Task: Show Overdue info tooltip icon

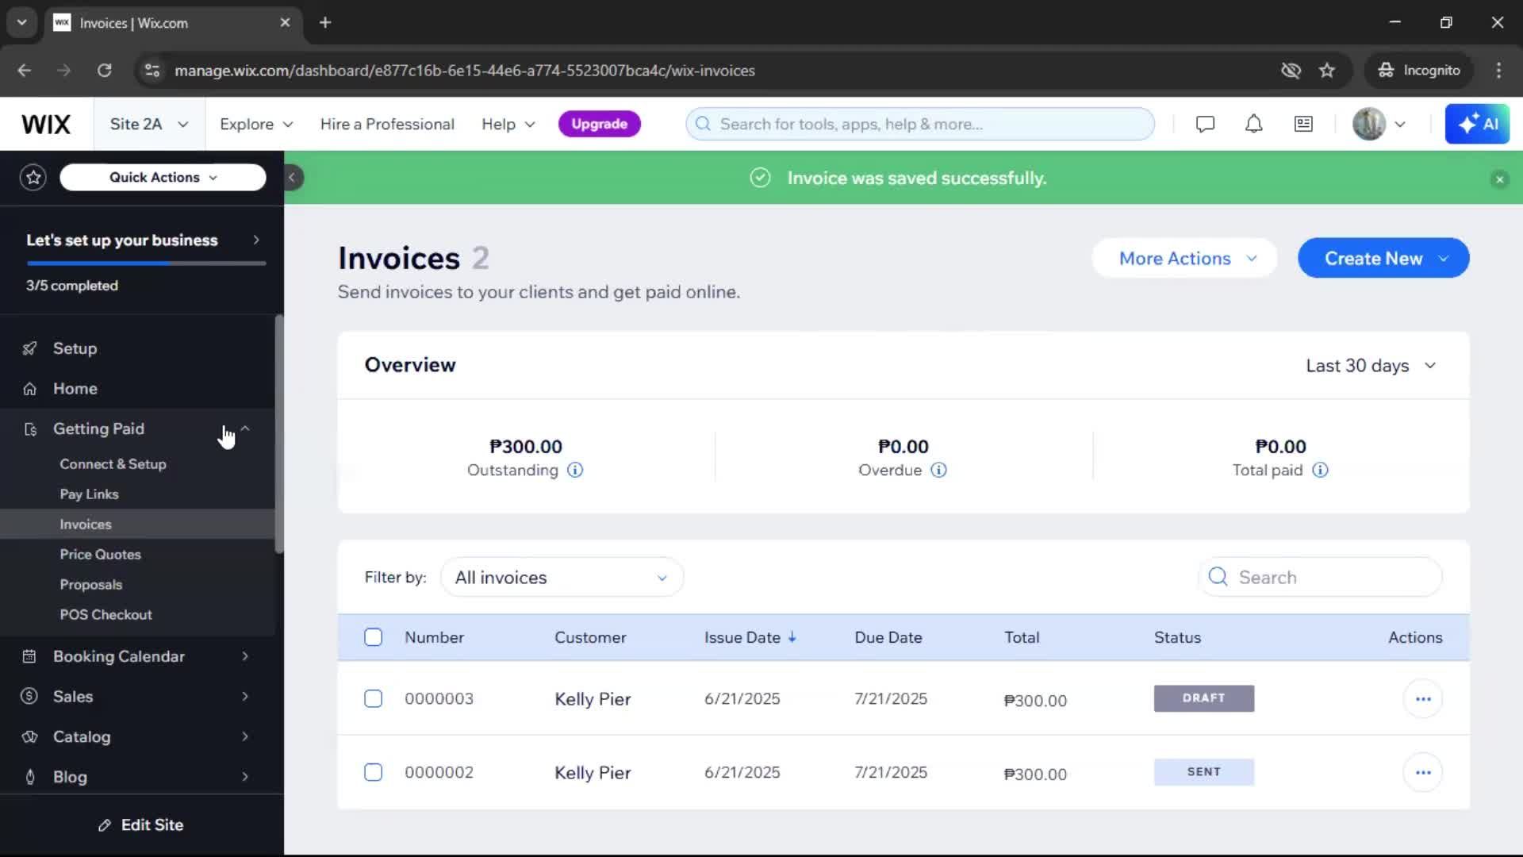Action: (x=938, y=471)
